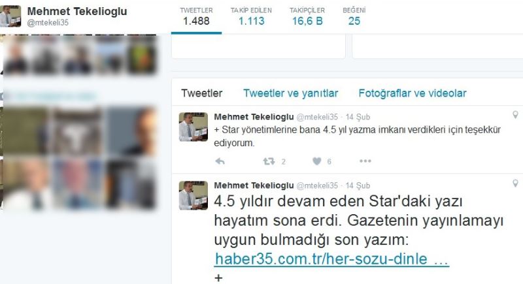Open Takipçiler list 16,6 B
Viewport: 523px width, 284px height.
[307, 16]
